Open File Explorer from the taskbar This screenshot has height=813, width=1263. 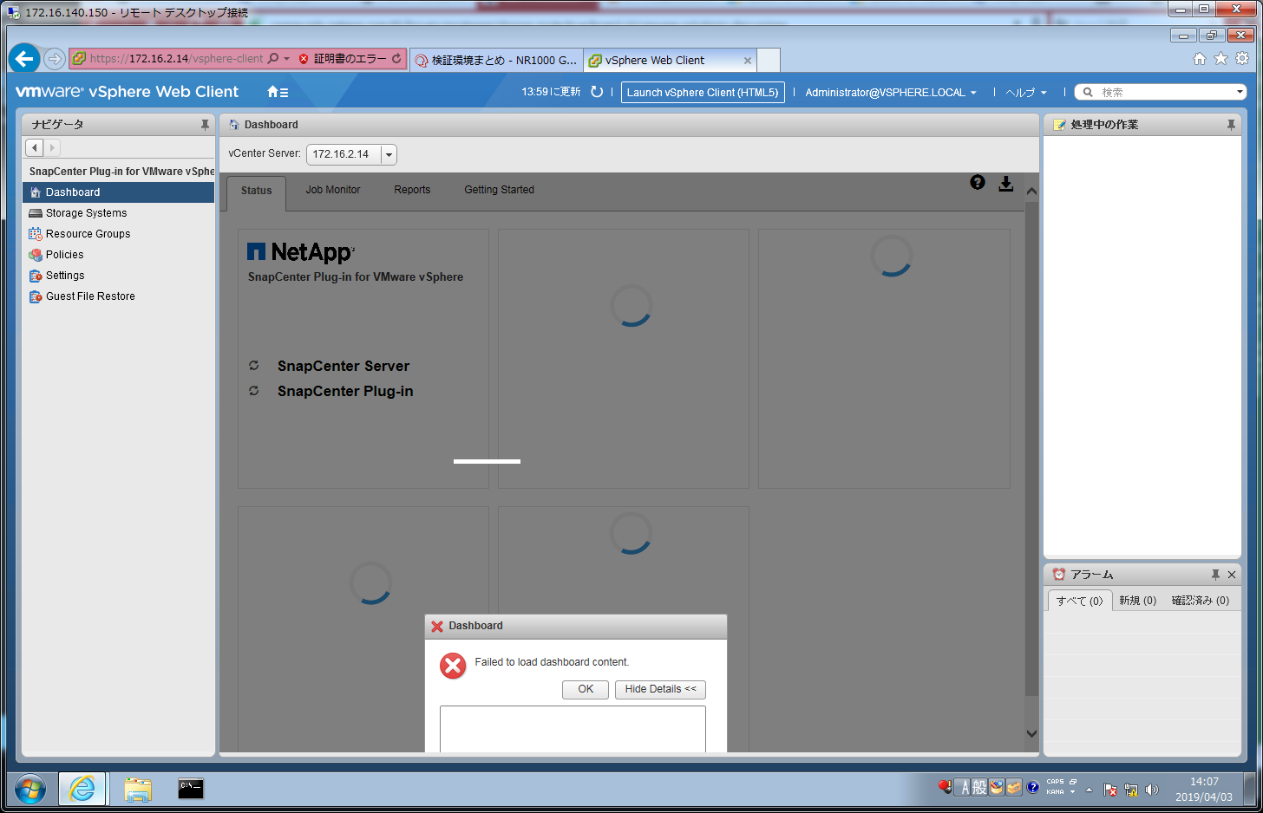138,789
